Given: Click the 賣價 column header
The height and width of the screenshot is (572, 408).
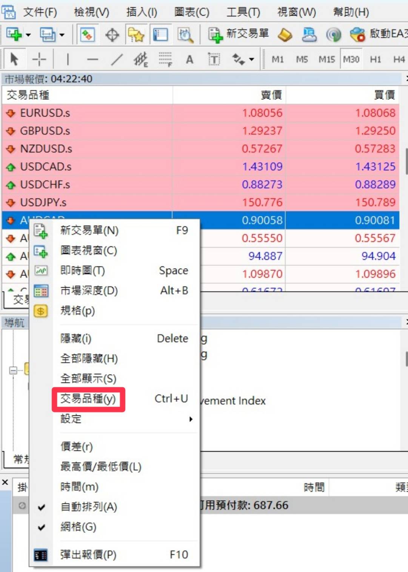Looking at the screenshot, I should pos(229,95).
